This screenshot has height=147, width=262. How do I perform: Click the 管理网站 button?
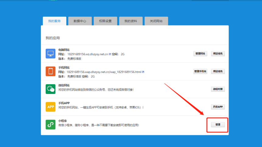200,54
